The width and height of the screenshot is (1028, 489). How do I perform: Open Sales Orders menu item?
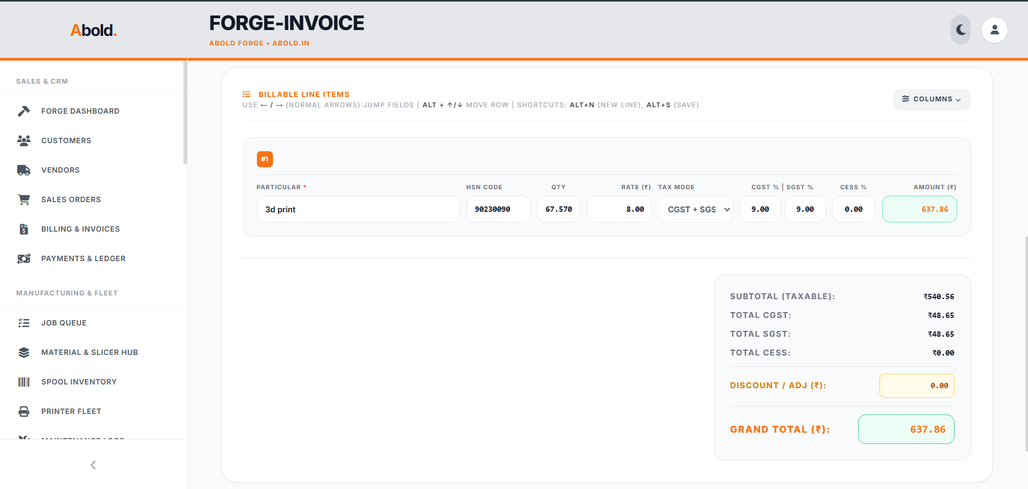pos(91,199)
